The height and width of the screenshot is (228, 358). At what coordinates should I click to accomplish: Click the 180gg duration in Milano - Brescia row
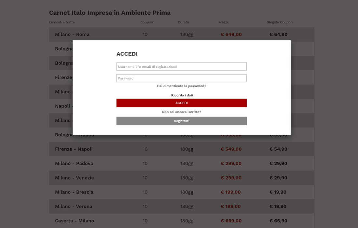(x=187, y=193)
